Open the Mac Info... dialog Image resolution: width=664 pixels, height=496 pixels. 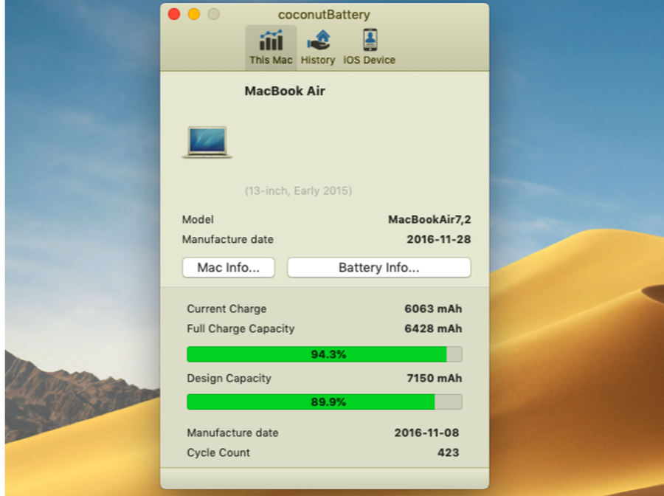(x=228, y=268)
